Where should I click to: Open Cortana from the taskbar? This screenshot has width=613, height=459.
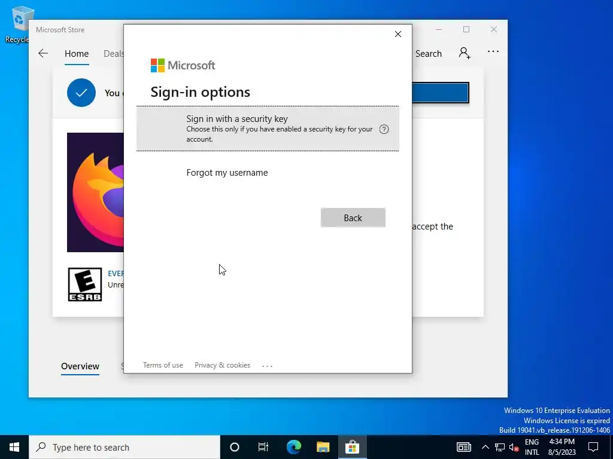pos(235,447)
